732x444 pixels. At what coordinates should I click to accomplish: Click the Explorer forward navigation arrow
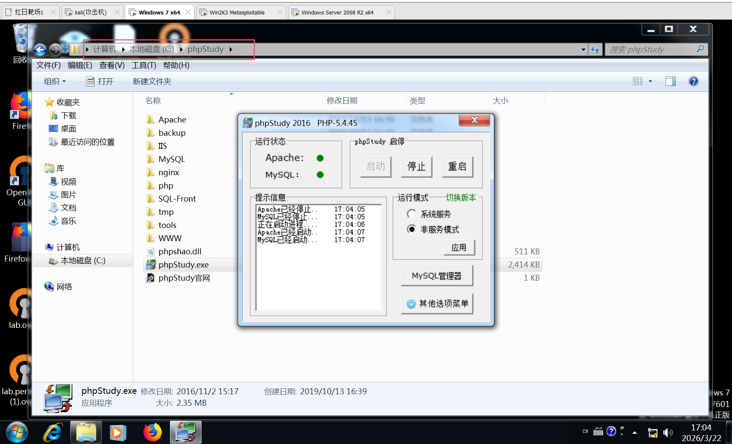[55, 50]
